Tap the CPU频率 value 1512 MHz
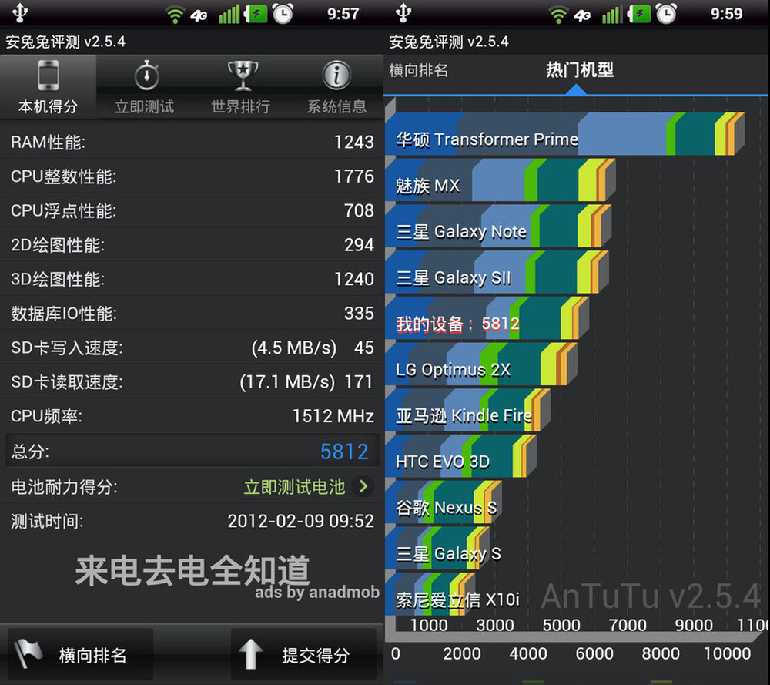This screenshot has width=770, height=685. tap(333, 416)
